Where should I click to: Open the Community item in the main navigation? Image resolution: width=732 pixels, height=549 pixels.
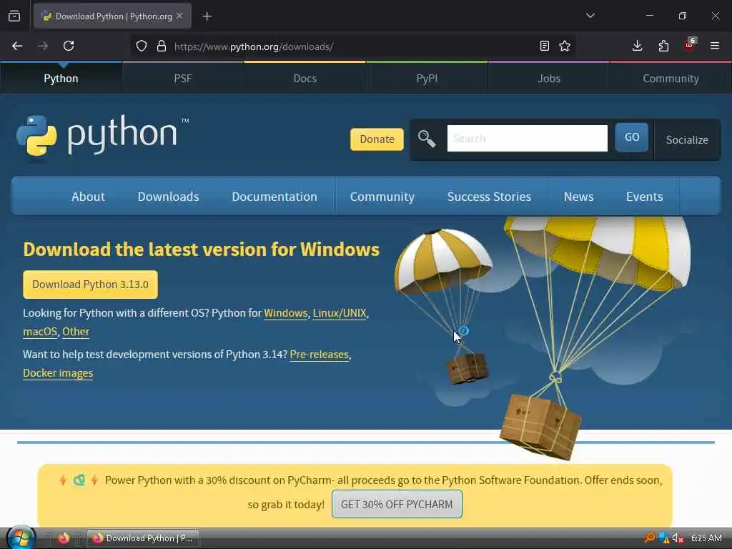pyautogui.click(x=382, y=197)
